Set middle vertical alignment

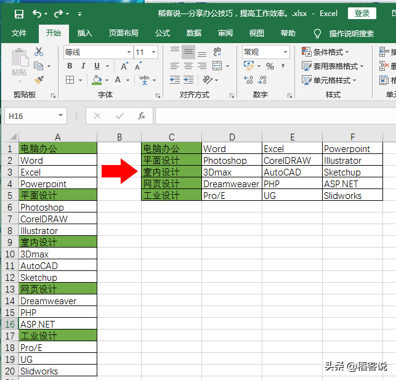pyautogui.click(x=188, y=52)
